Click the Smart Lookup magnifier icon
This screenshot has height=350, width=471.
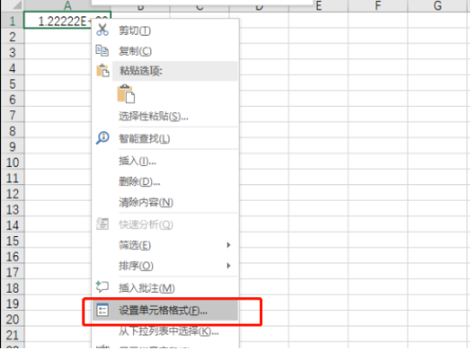103,138
